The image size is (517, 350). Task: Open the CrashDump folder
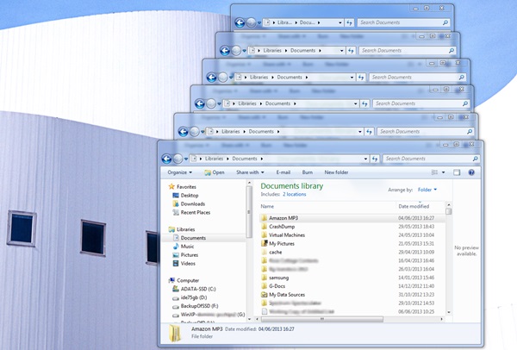(281, 227)
